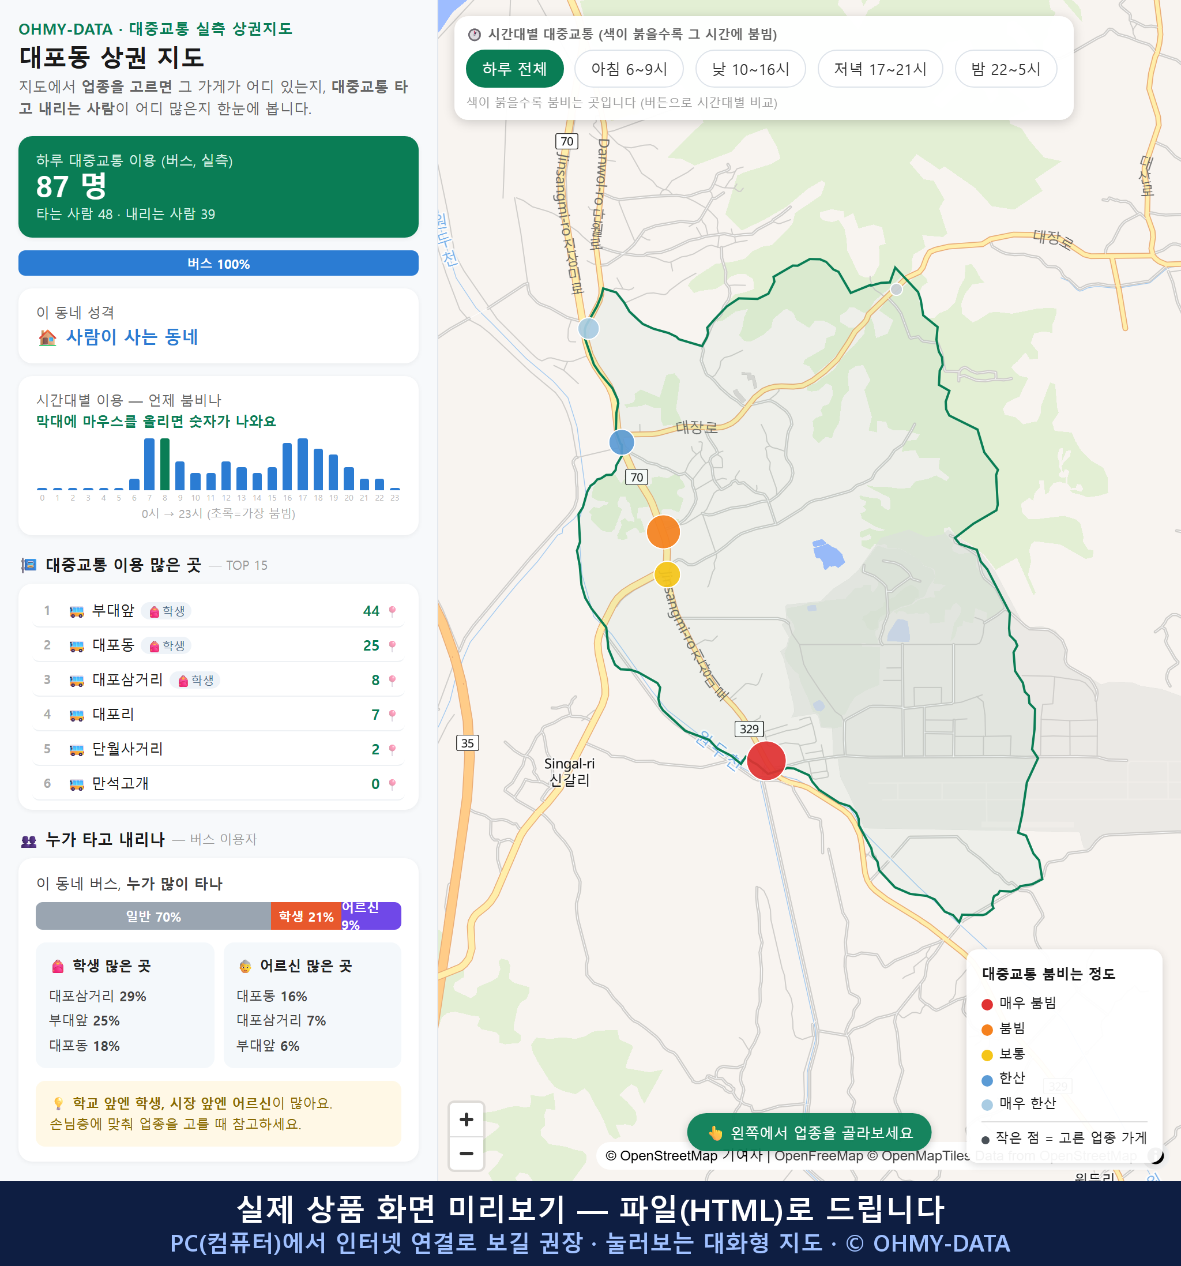This screenshot has width=1181, height=1266.
Task: Click the pin icon in 단월사거리 row
Action: 392,749
